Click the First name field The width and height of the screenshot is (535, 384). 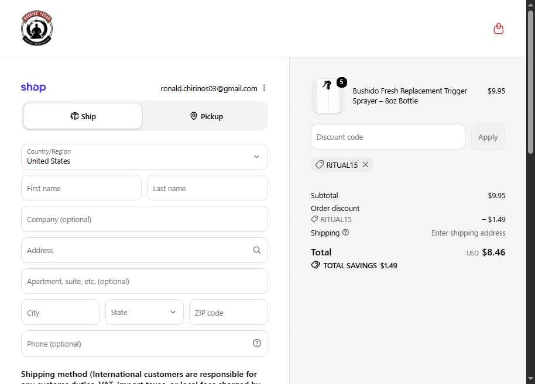click(x=81, y=188)
